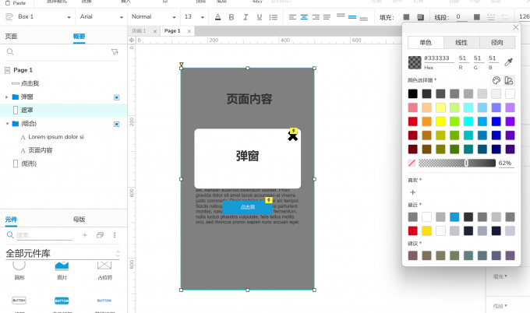Close the color picker popup
Image resolution: width=530 pixels, height=313 pixels.
pos(515,27)
